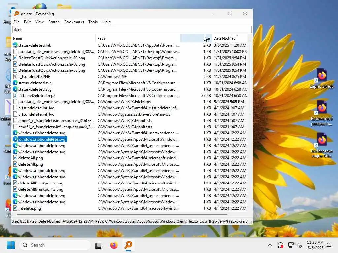The image size is (338, 253).
Task: Select the file i_delete.png
Action: click(x=29, y=208)
